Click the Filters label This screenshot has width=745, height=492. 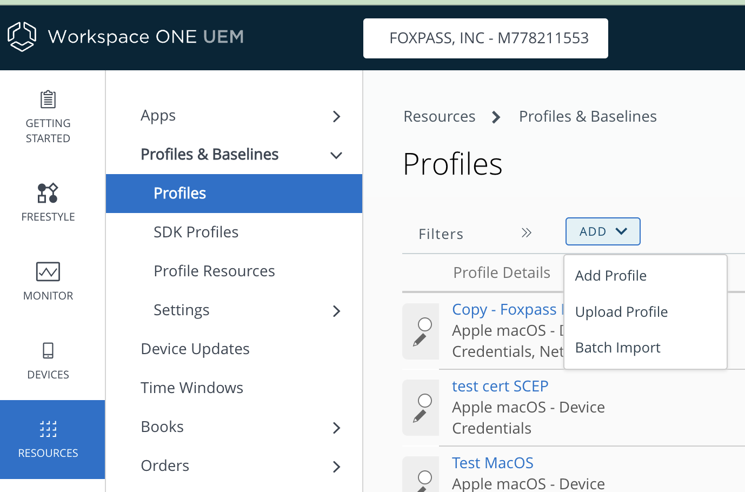pos(441,234)
